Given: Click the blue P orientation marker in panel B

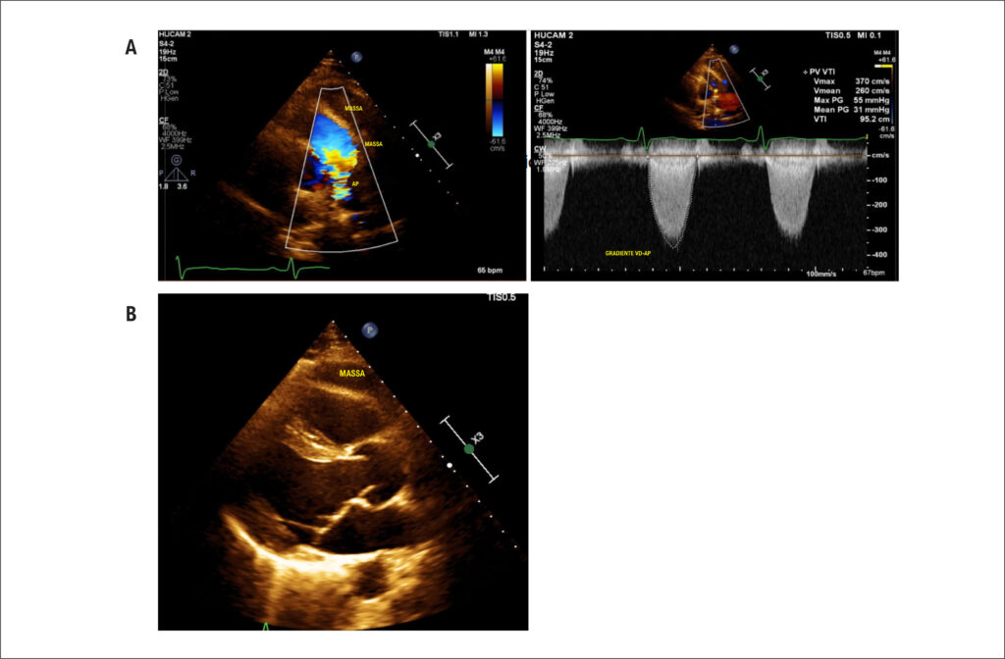Looking at the screenshot, I should click(x=369, y=330).
